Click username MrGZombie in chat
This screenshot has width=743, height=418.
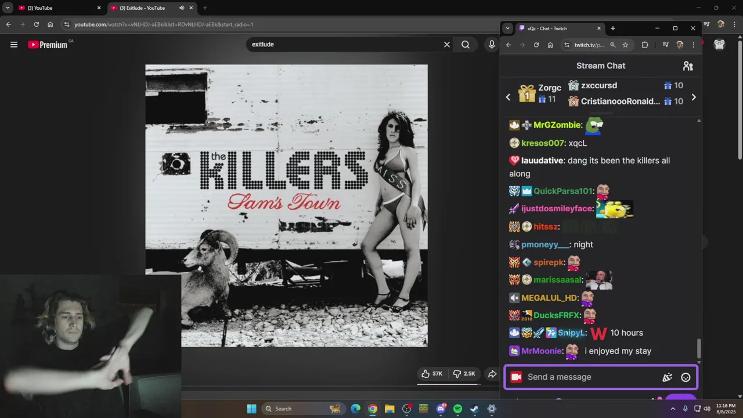coord(557,125)
